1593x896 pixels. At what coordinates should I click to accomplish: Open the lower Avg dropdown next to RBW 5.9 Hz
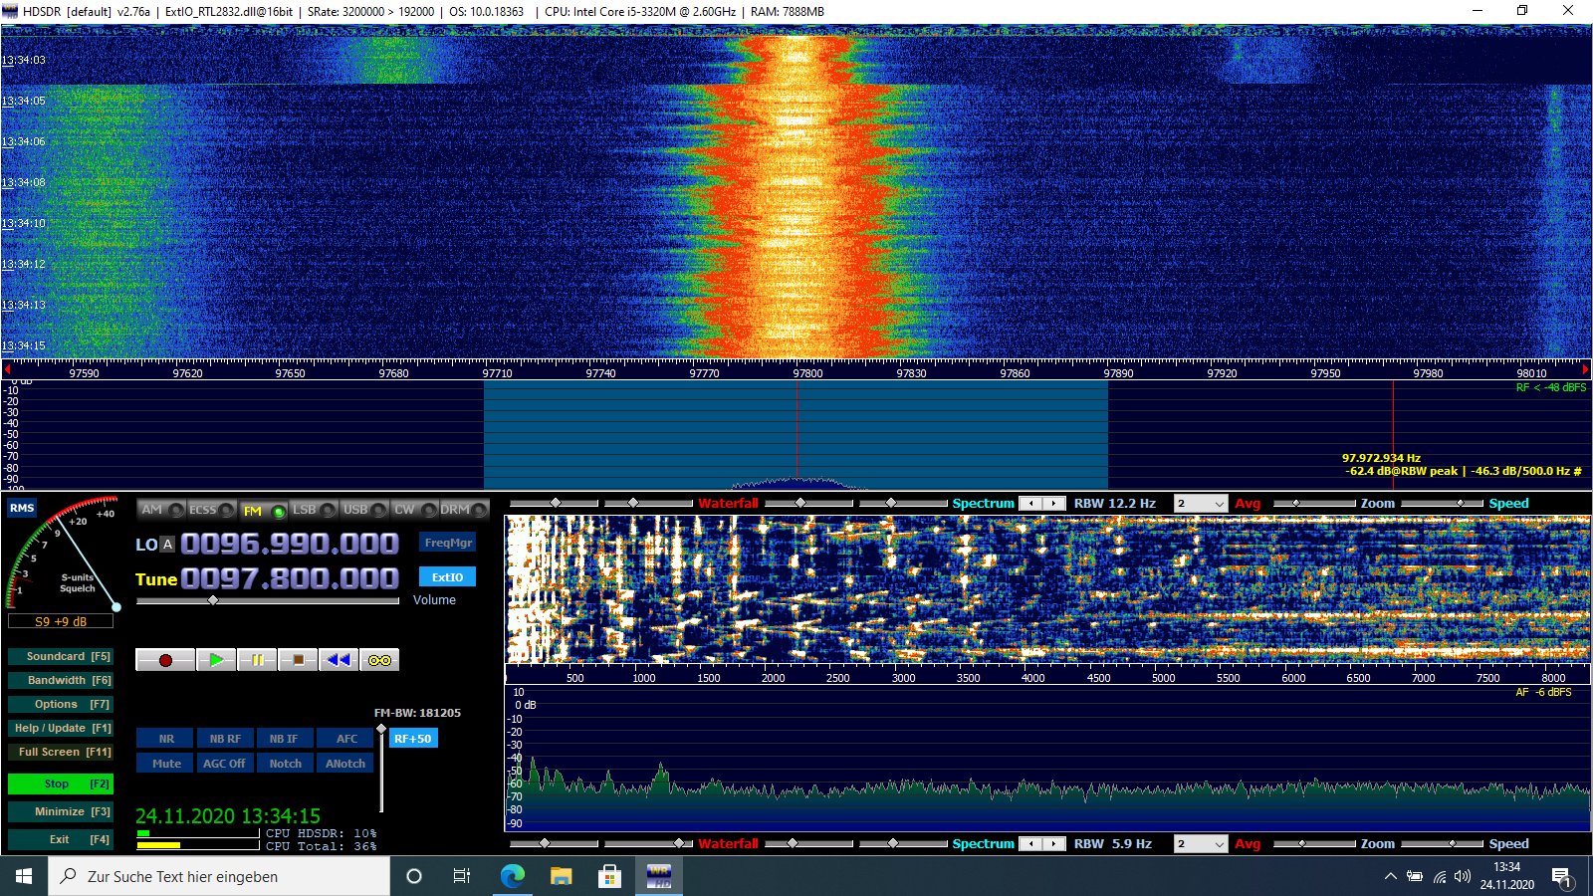[1201, 844]
